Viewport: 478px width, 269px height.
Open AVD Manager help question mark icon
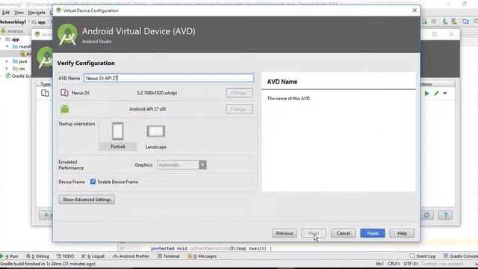coord(445,215)
